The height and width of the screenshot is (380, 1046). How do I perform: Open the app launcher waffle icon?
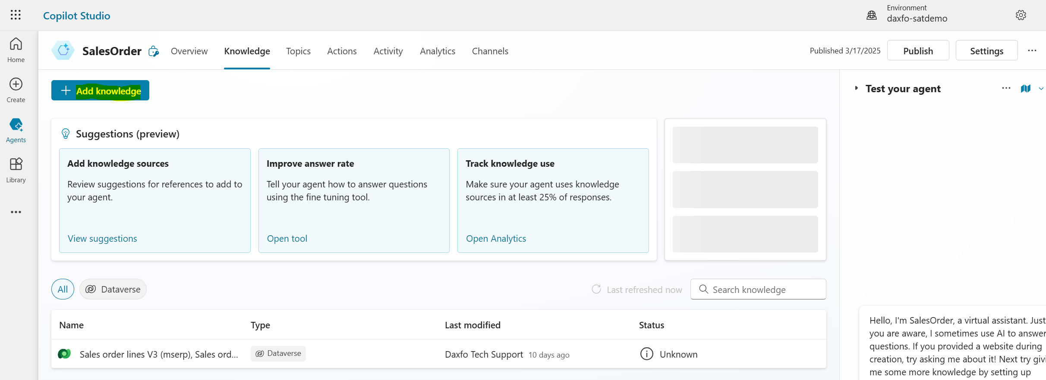16,15
